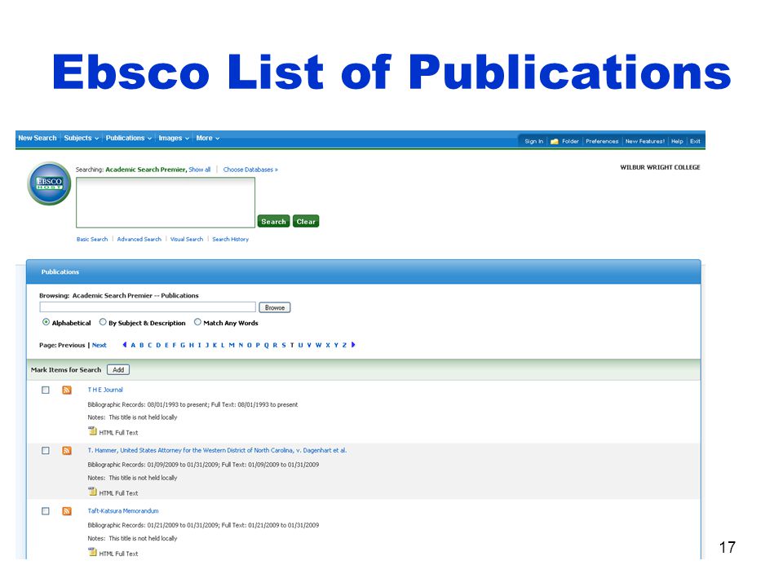The width and height of the screenshot is (783, 587).
Task: Click the Browse button
Action: pos(275,307)
